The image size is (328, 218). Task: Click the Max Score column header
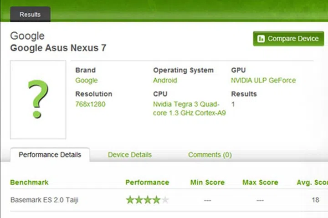tap(260, 183)
